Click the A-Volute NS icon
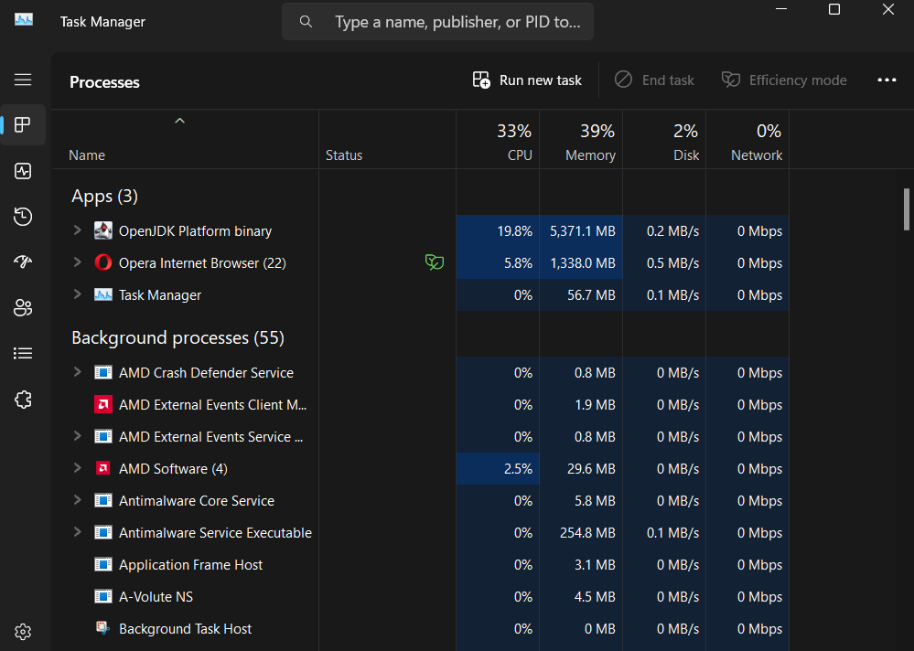The image size is (914, 651). tap(103, 596)
